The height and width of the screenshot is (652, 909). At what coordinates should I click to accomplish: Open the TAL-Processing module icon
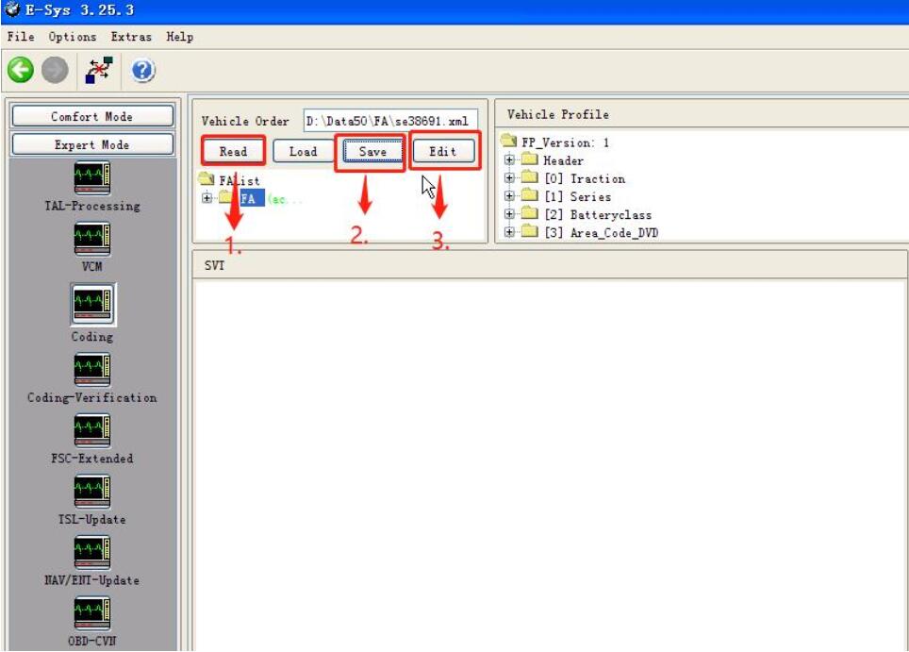click(92, 178)
